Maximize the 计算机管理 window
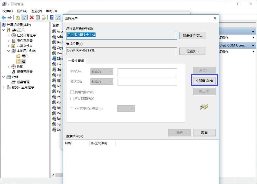 (239, 4)
